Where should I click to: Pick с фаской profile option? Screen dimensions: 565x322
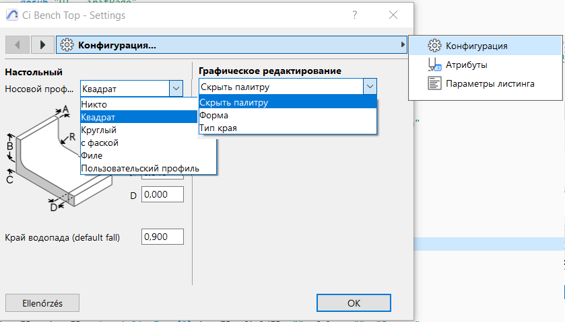coord(100,143)
